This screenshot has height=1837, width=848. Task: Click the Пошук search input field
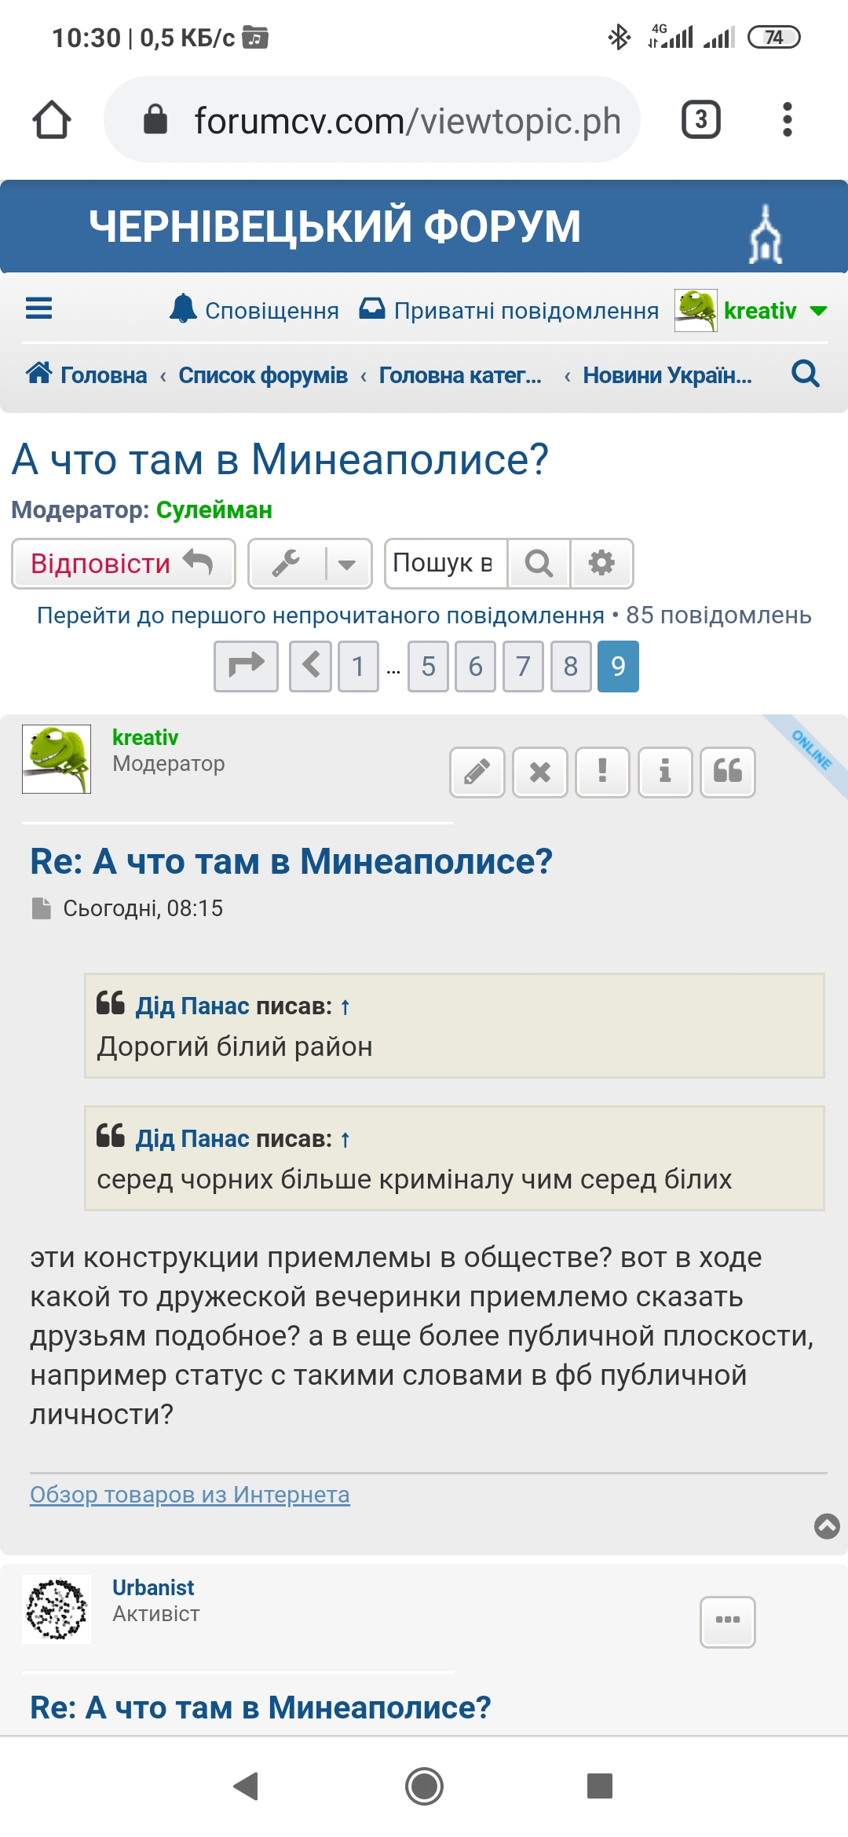[445, 563]
